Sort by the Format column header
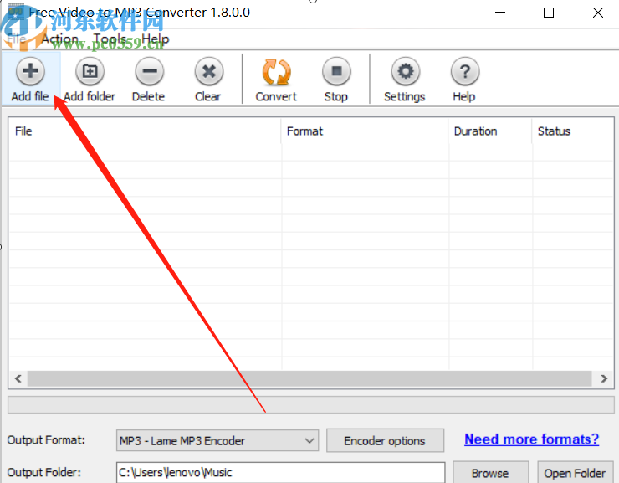Screen dimensions: 619x483 click(x=365, y=131)
